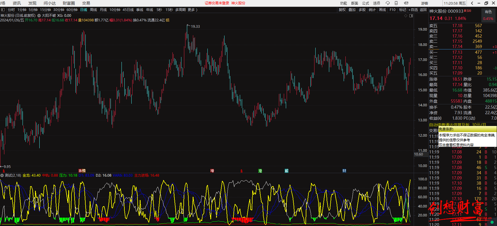Open the 选项 menu

[x=377, y=3]
